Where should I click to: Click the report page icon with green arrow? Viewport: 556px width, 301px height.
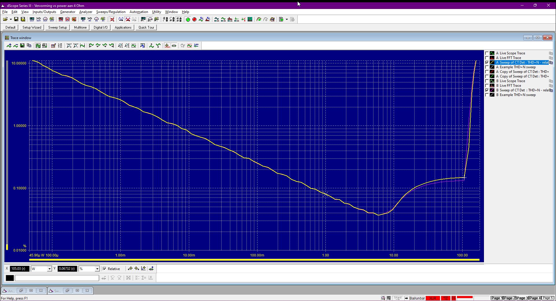pyautogui.click(x=281, y=19)
